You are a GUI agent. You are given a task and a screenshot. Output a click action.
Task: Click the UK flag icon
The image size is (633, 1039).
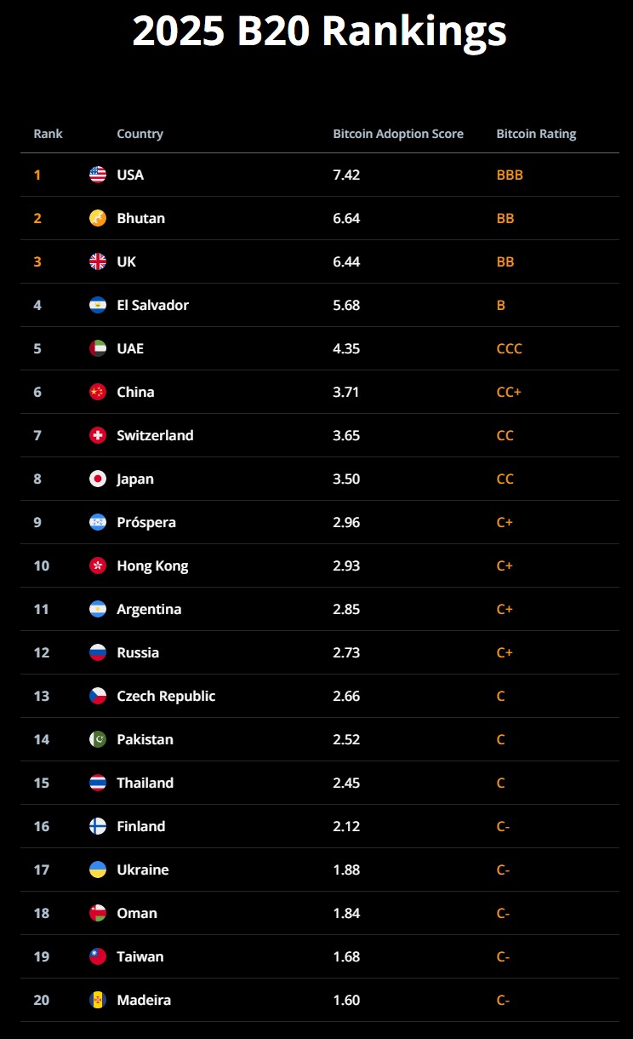pyautogui.click(x=98, y=261)
